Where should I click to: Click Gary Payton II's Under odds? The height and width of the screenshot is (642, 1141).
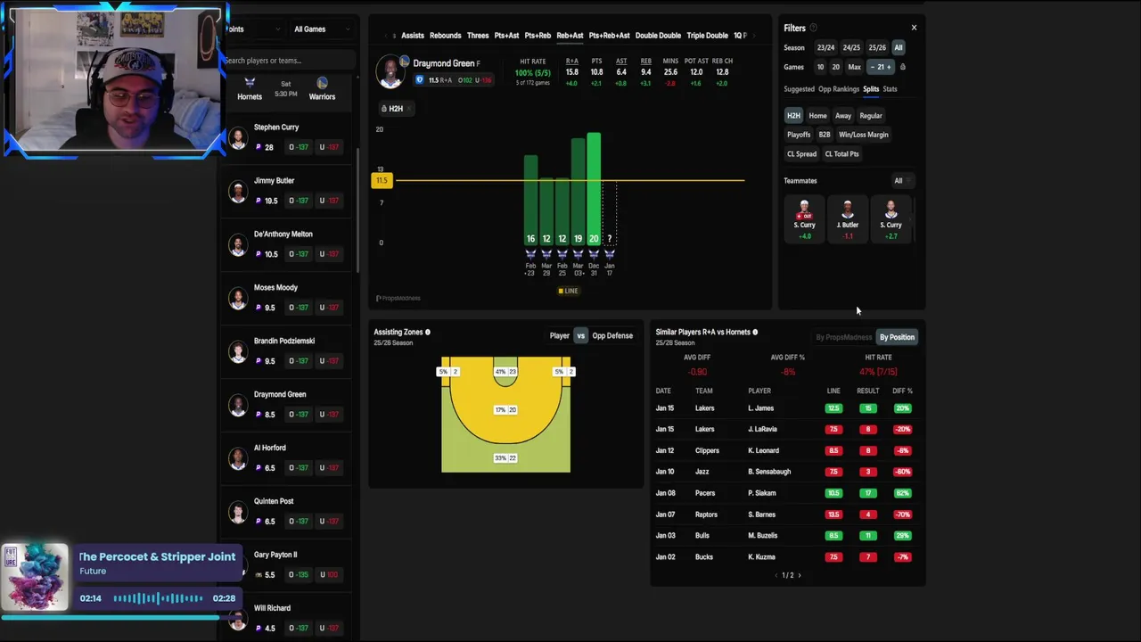coord(330,575)
